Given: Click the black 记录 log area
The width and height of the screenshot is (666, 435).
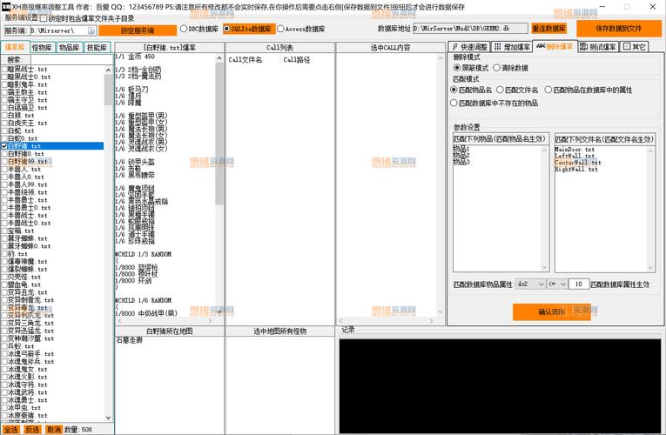Looking at the screenshot, I should (x=500, y=386).
